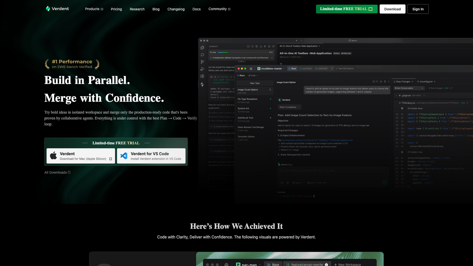Switch to the Step Changes tab
473x266 pixels.
(x=403, y=82)
